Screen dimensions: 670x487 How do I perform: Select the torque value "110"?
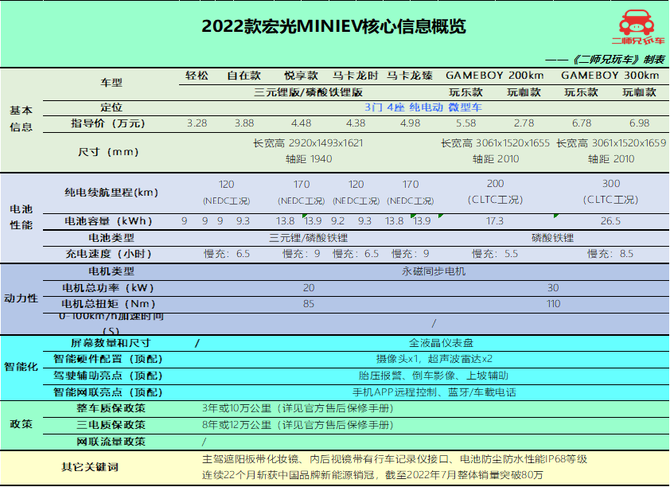tap(553, 304)
